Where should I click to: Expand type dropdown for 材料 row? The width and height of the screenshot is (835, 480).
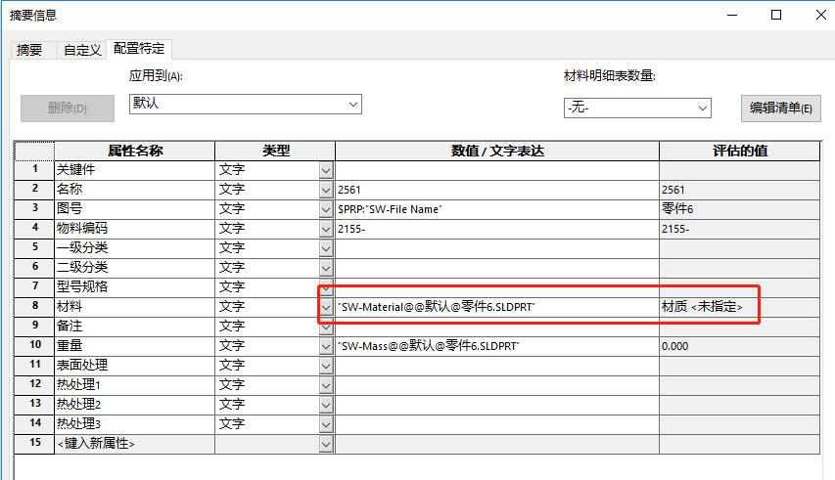[x=326, y=307]
